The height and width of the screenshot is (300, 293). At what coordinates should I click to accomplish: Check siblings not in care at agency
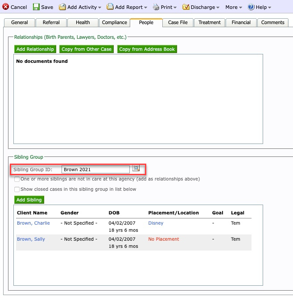[17, 179]
